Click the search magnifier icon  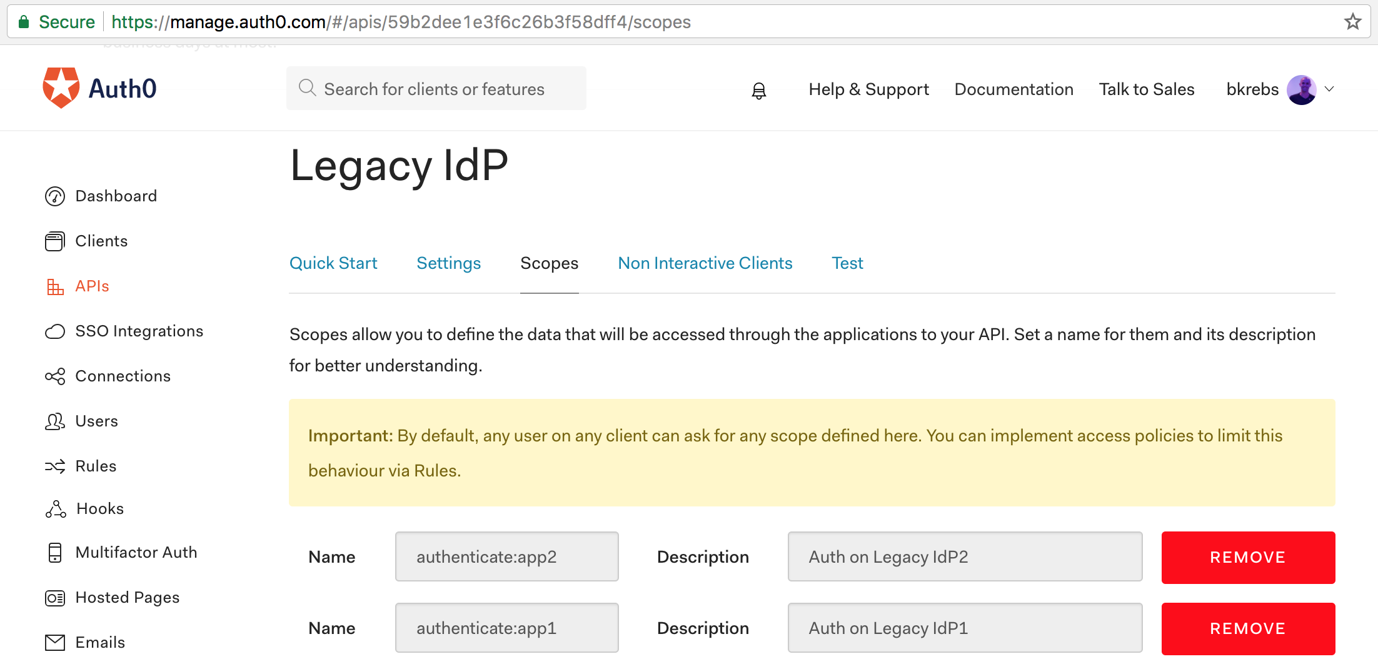coord(307,88)
